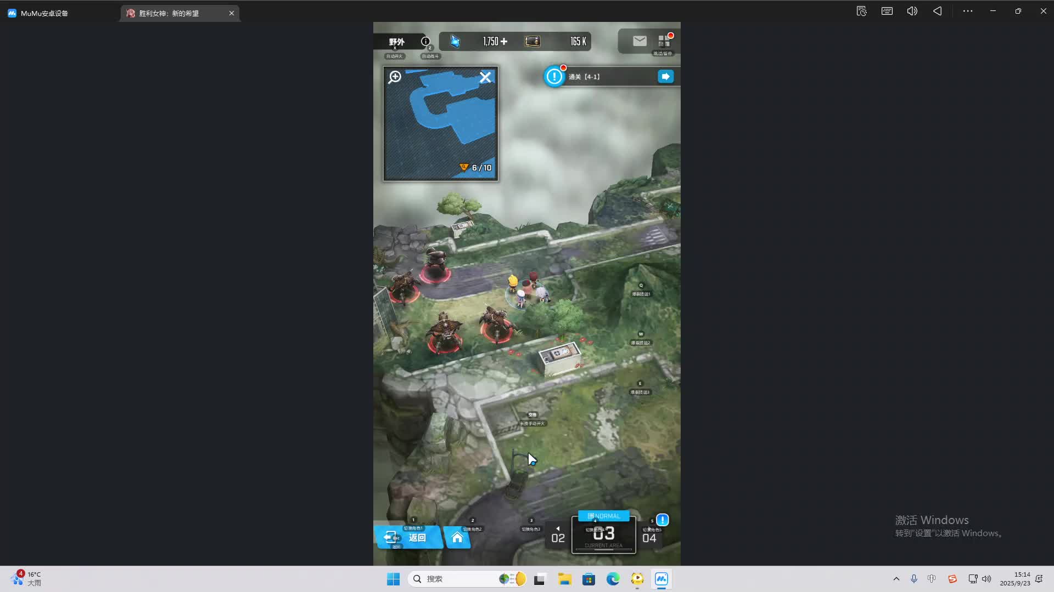This screenshot has height=592, width=1054.
Task: Click the field info icon next to 野外
Action: click(x=425, y=42)
